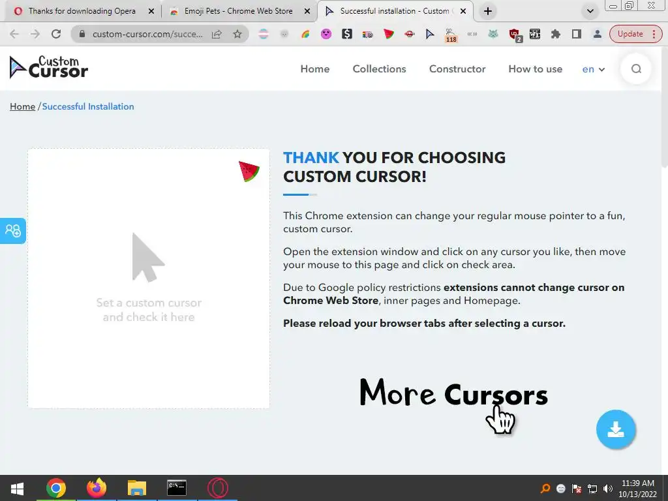The image size is (668, 501).
Task: Reload the page with the refresh icon
Action: [x=56, y=34]
